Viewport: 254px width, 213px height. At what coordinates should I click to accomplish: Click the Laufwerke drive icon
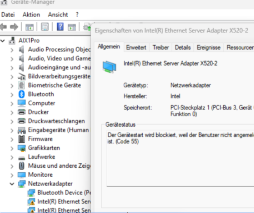tap(21, 158)
